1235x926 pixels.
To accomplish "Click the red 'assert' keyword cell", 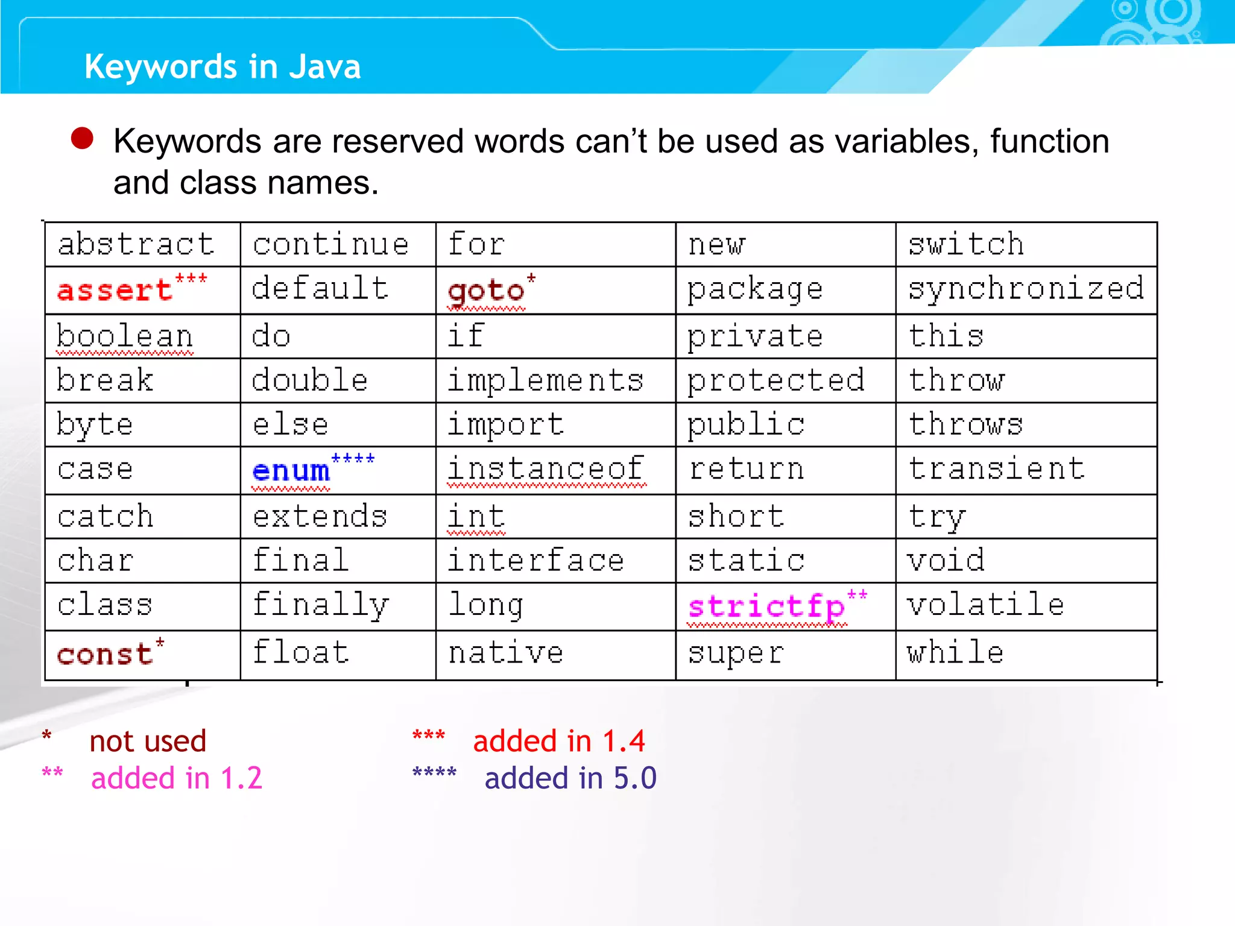I will click(x=143, y=290).
